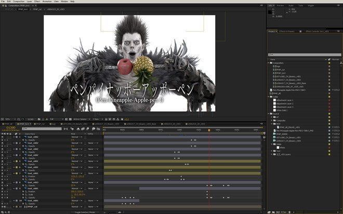Open the Window menu
The width and height of the screenshot is (343, 214).
(64, 2)
